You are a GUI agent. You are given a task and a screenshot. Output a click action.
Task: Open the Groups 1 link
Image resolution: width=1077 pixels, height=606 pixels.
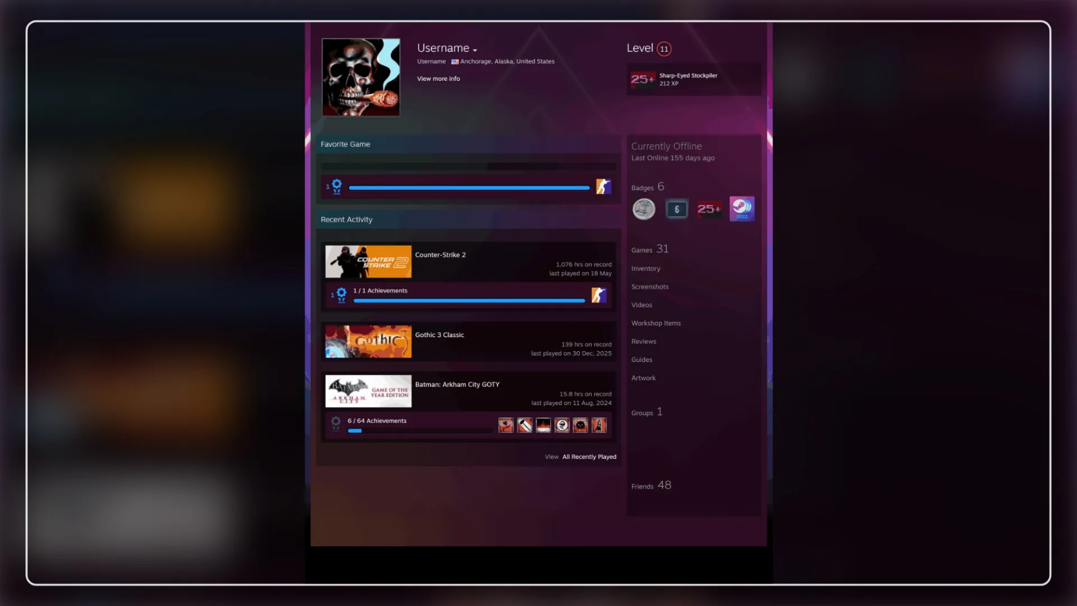pos(647,412)
